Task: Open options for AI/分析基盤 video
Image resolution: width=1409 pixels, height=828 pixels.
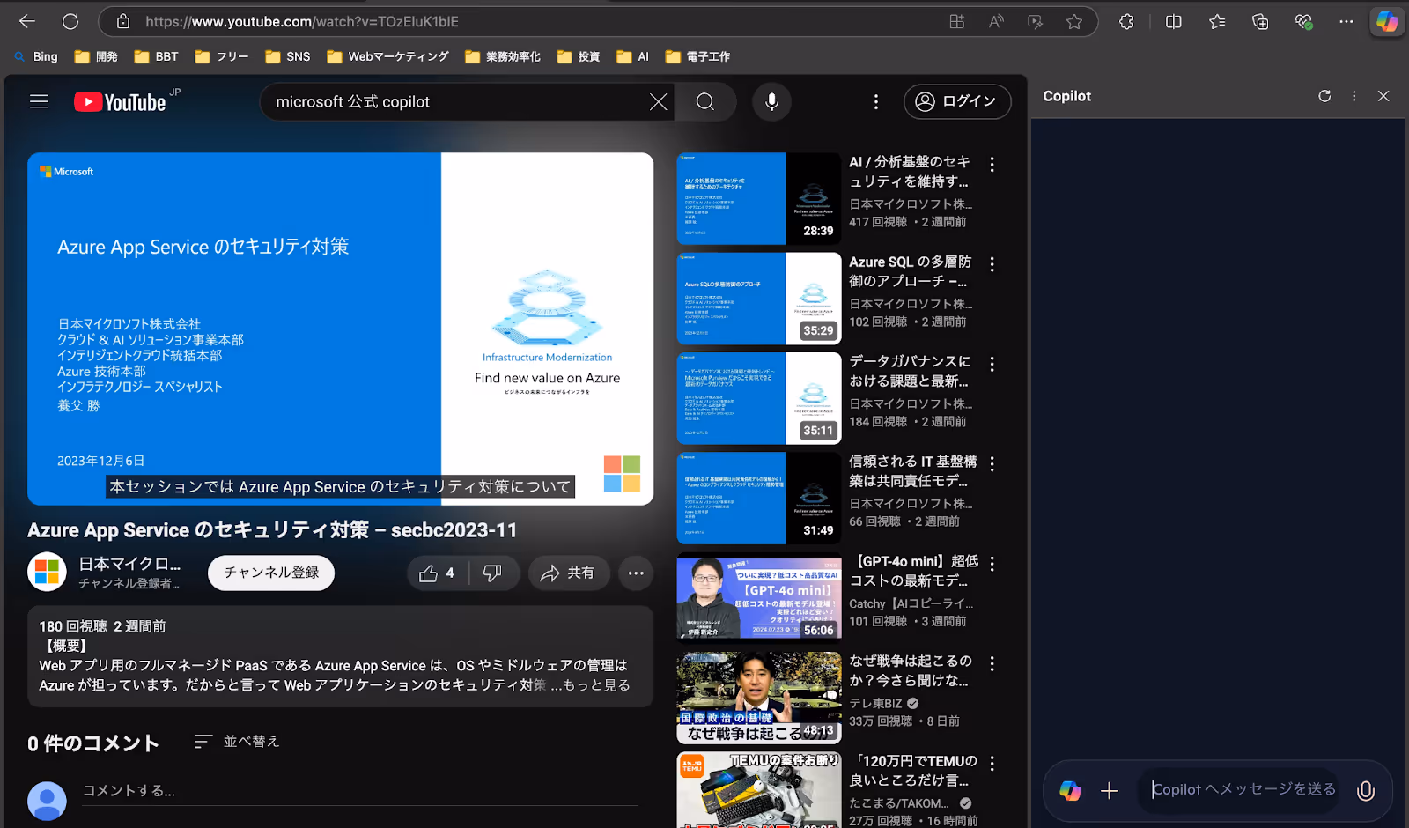Action: [x=992, y=165]
